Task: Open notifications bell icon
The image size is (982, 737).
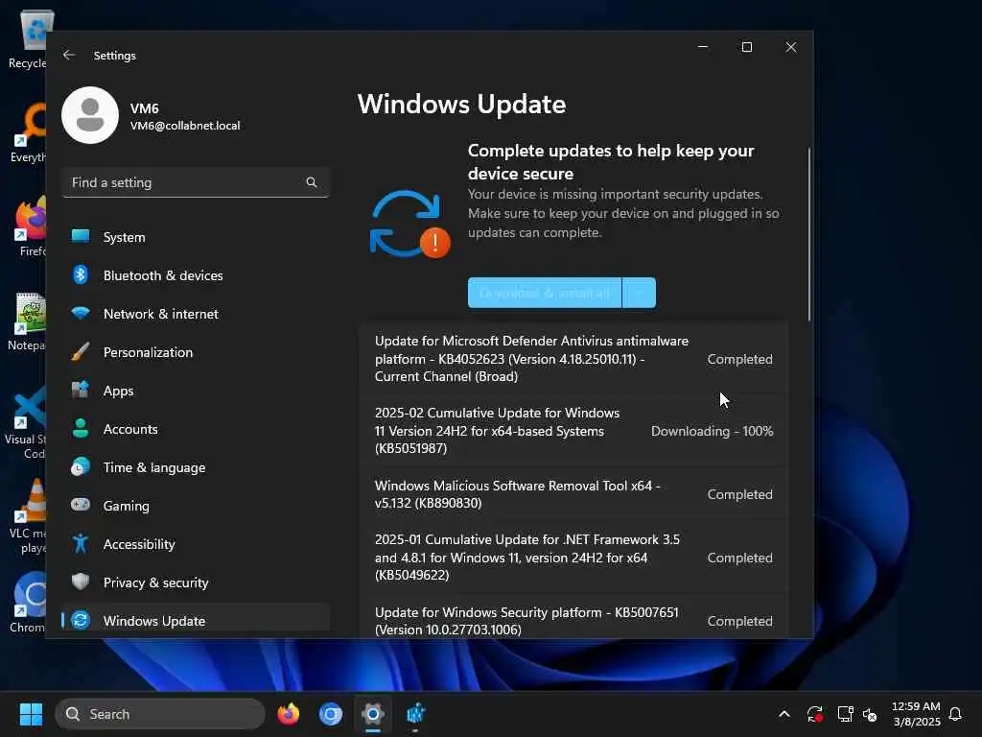Action: [955, 714]
